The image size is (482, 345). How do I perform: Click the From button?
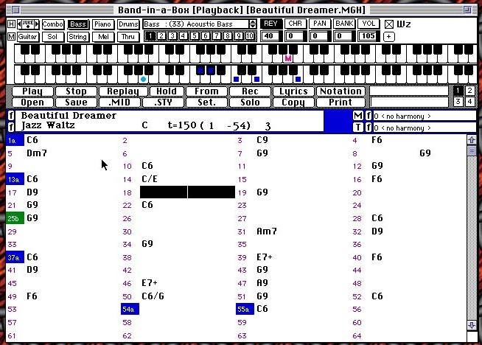206,91
